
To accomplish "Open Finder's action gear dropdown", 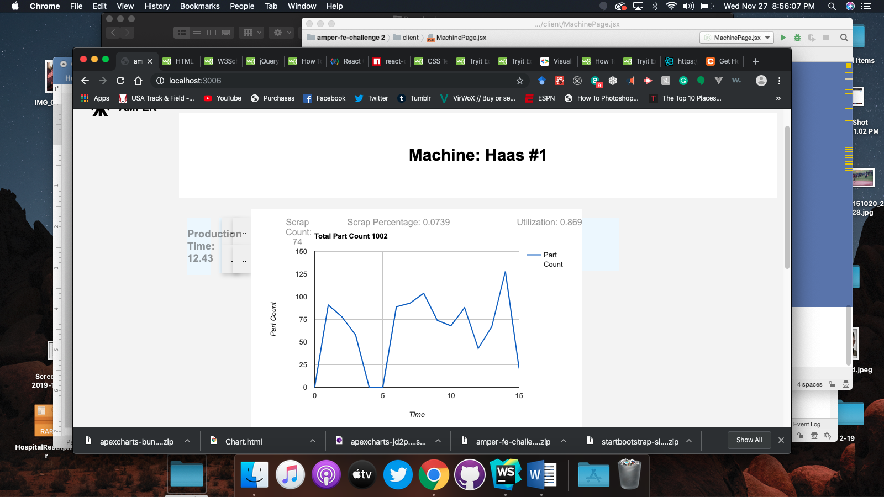I will tap(282, 33).
